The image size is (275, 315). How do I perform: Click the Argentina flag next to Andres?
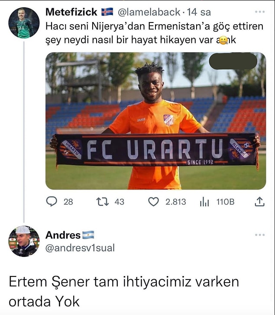tap(88, 235)
